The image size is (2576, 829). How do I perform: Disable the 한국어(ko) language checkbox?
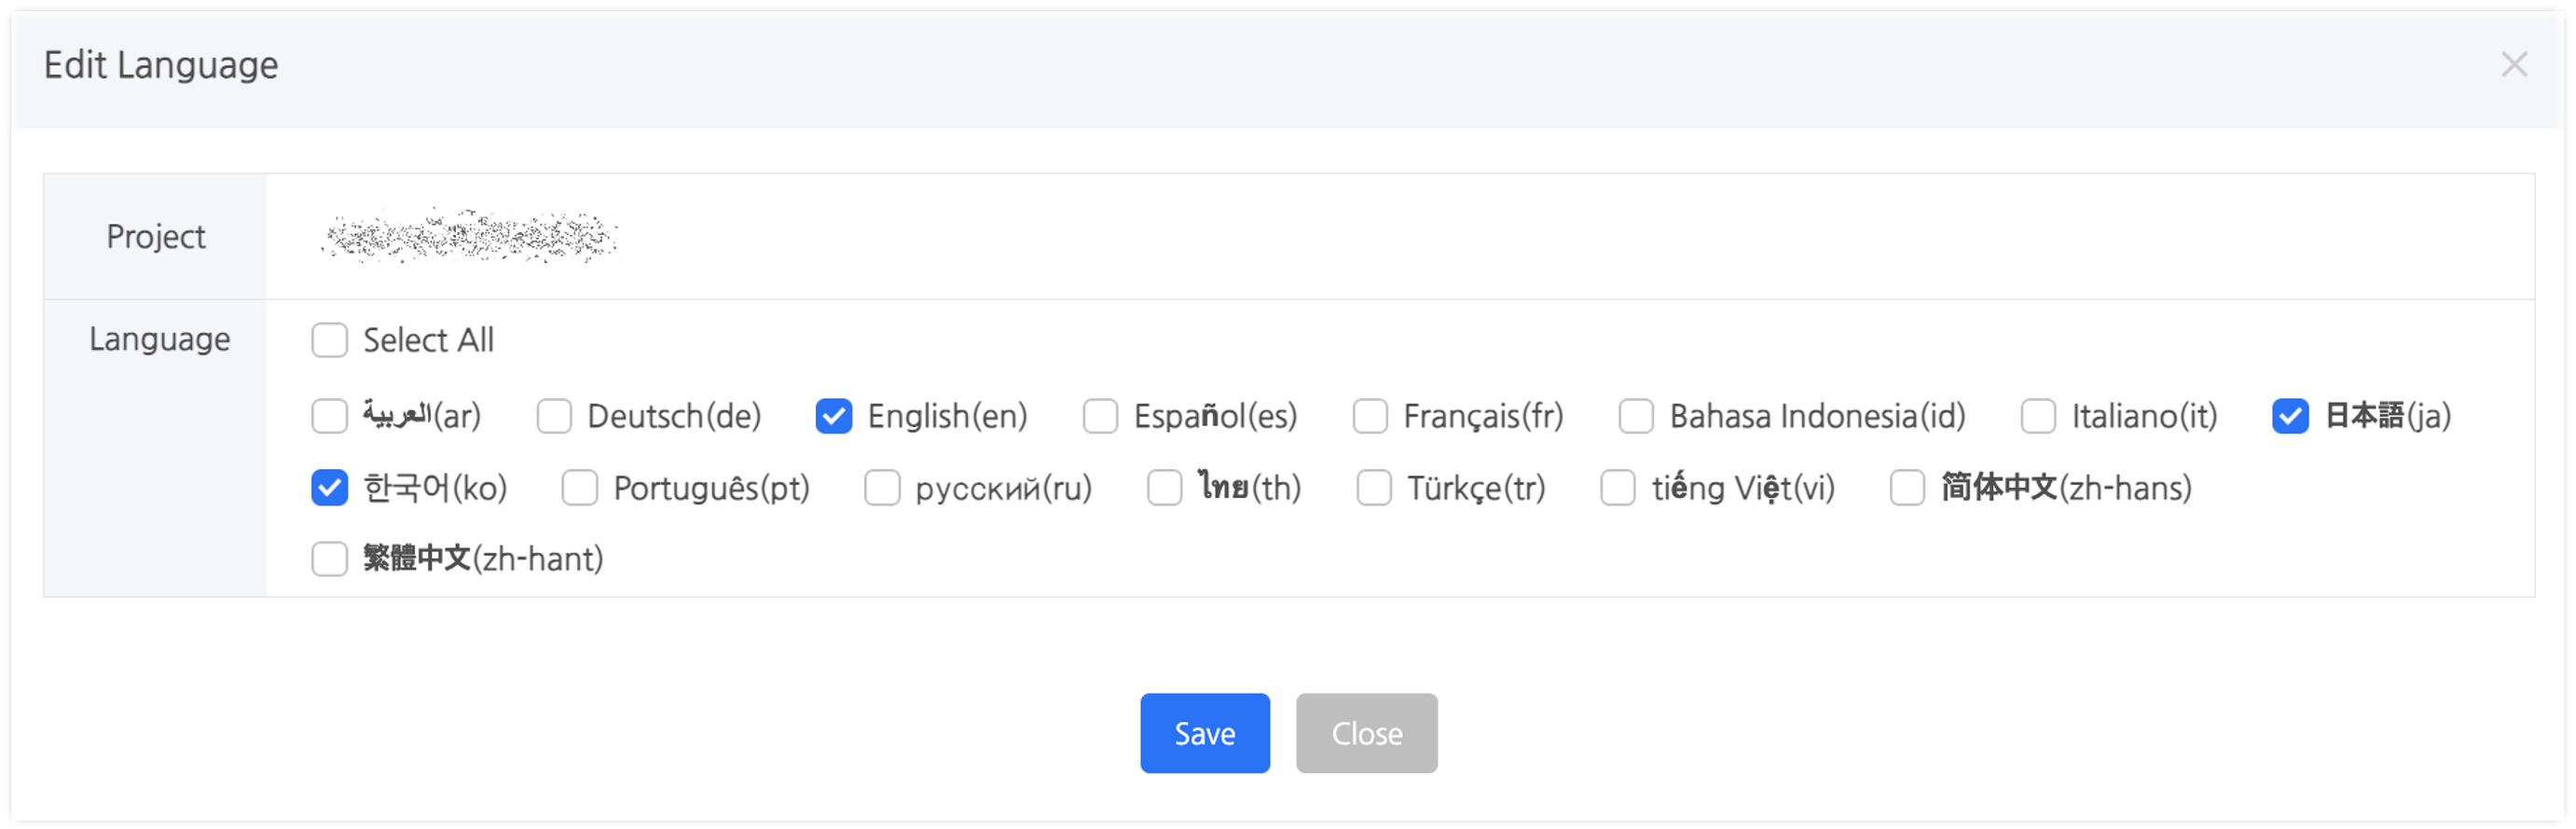pyautogui.click(x=329, y=488)
